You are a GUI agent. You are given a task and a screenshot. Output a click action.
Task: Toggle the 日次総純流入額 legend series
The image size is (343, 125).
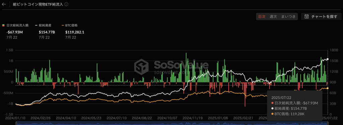click(15, 25)
